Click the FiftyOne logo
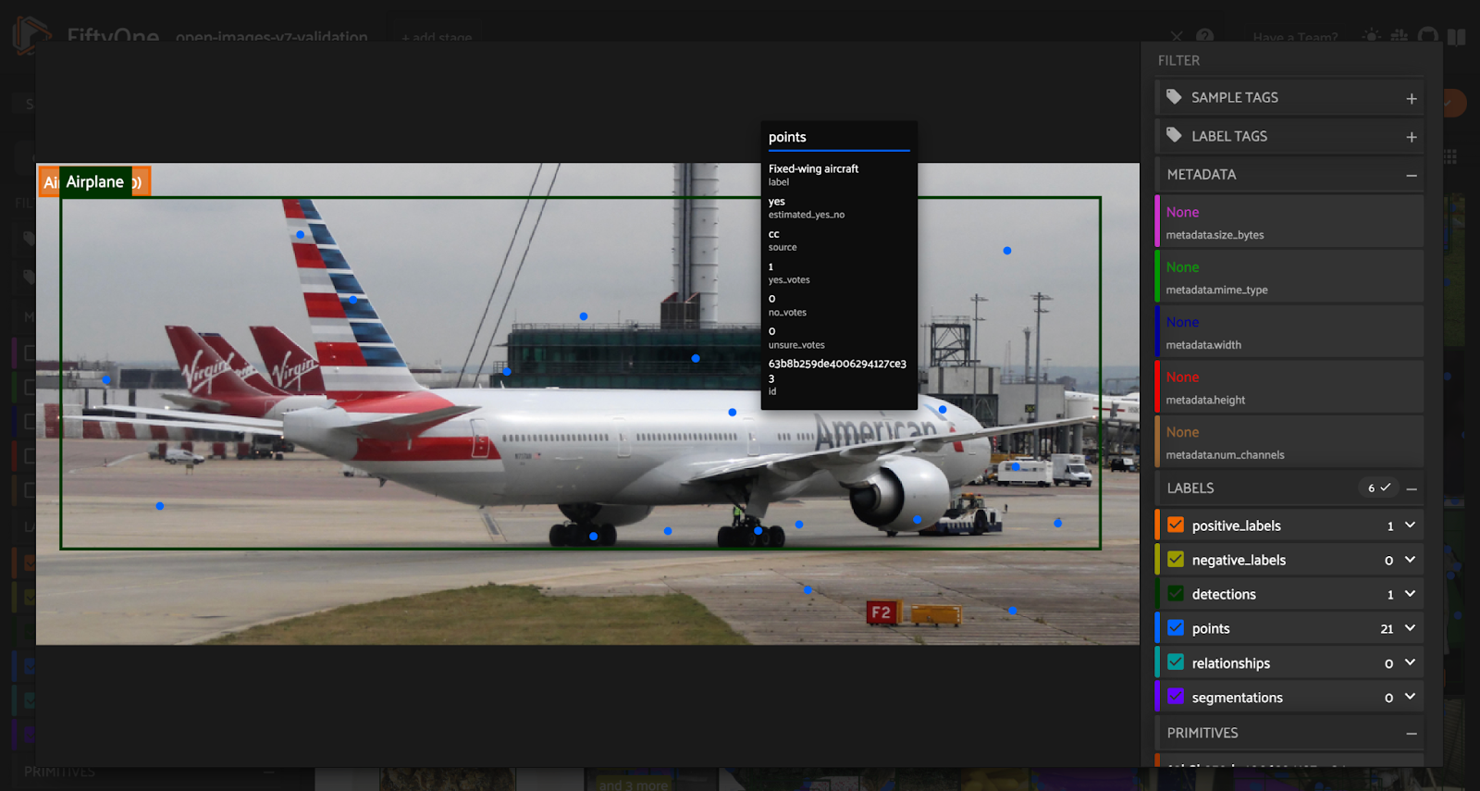 pos(31,36)
